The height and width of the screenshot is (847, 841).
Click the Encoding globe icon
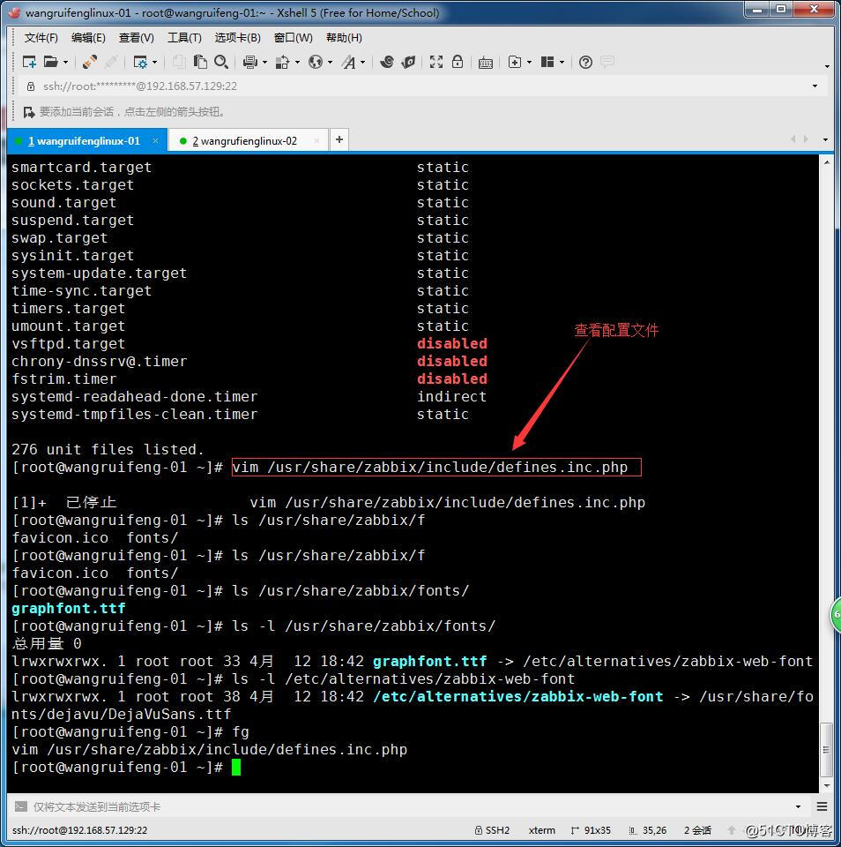pos(316,62)
